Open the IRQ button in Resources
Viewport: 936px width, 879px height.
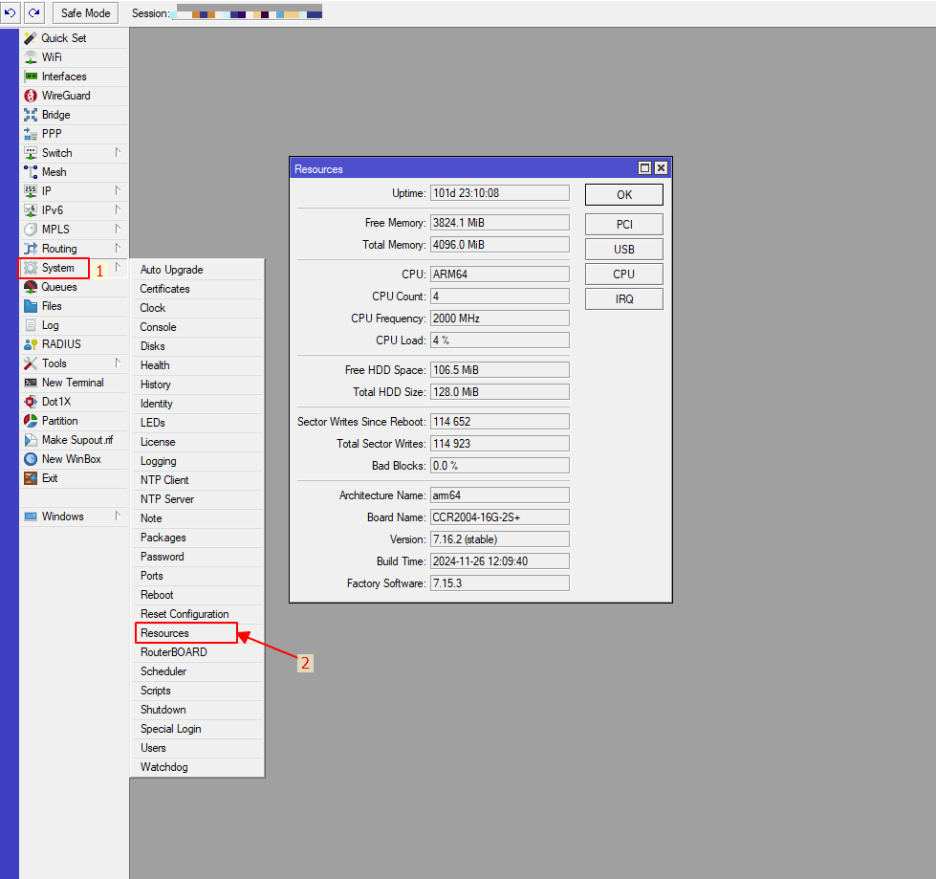(x=623, y=299)
